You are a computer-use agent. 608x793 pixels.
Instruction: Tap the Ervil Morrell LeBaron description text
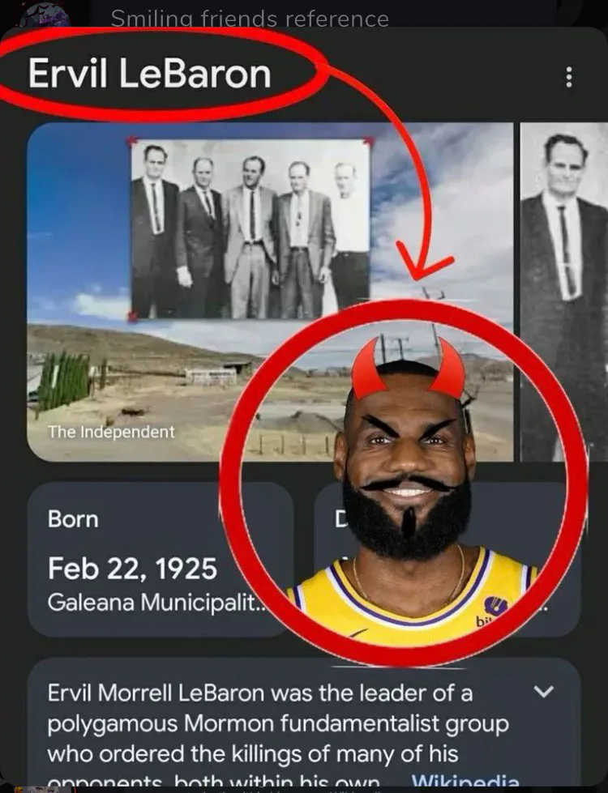tap(278, 735)
